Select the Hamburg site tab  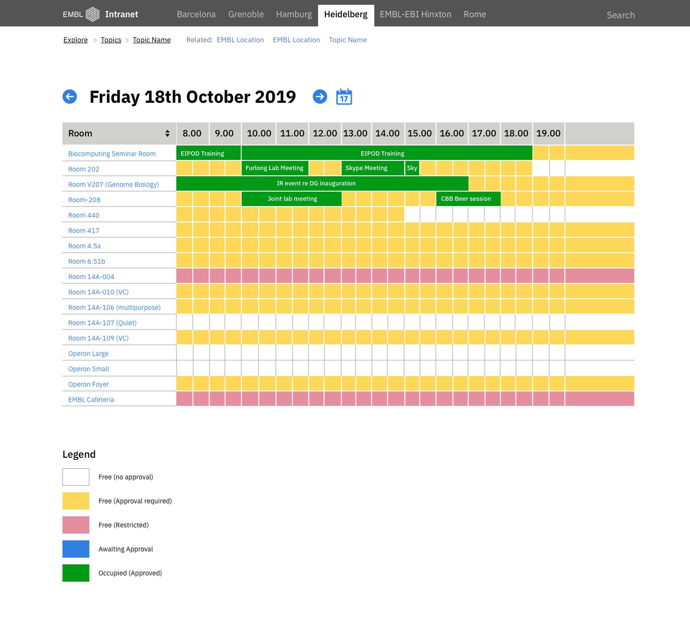coord(294,14)
